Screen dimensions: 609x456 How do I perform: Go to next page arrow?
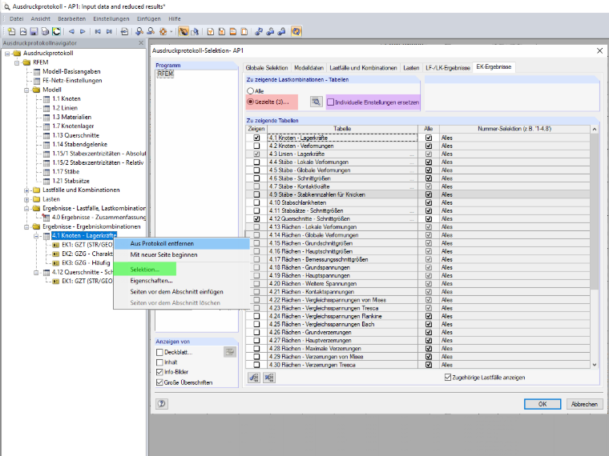pyautogui.click(x=83, y=31)
